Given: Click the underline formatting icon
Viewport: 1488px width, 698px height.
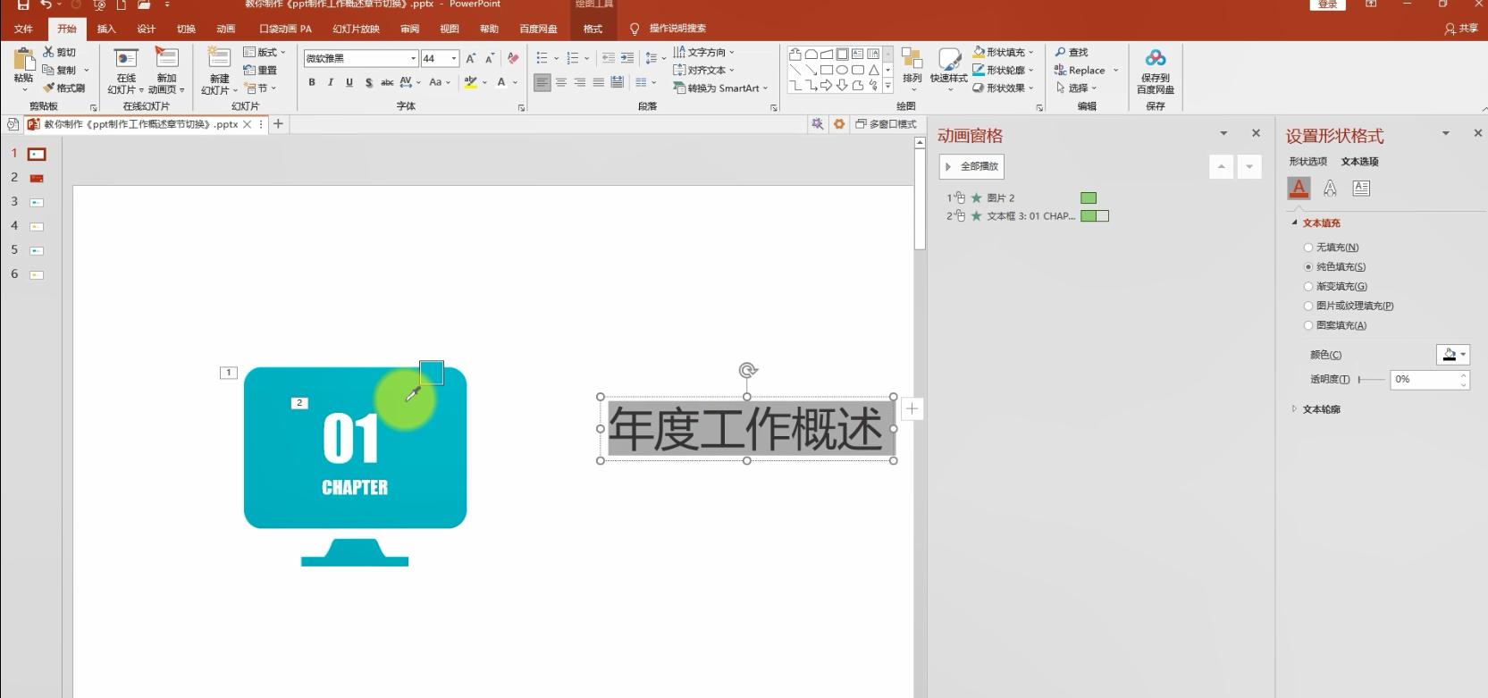Looking at the screenshot, I should 349,82.
